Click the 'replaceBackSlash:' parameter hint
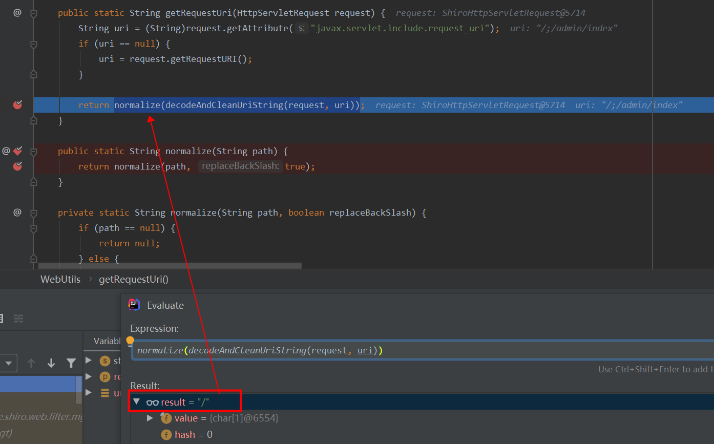The height and width of the screenshot is (444, 714). point(240,166)
